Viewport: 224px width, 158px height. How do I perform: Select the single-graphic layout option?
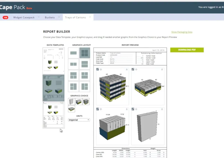click(x=73, y=53)
